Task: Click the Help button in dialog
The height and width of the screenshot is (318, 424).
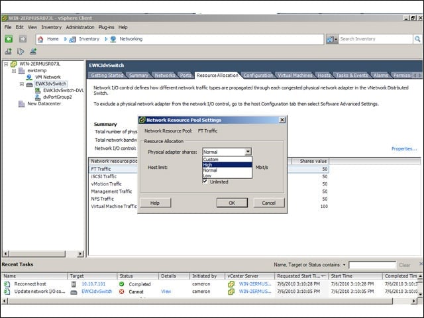Action: coord(155,203)
